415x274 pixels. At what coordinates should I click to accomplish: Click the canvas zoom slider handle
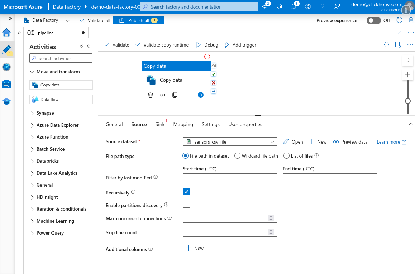[408, 101]
